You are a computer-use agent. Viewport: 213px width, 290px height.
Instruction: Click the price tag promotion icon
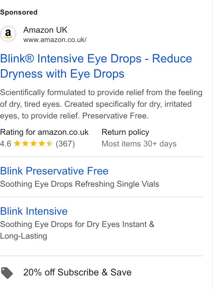pyautogui.click(x=7, y=273)
